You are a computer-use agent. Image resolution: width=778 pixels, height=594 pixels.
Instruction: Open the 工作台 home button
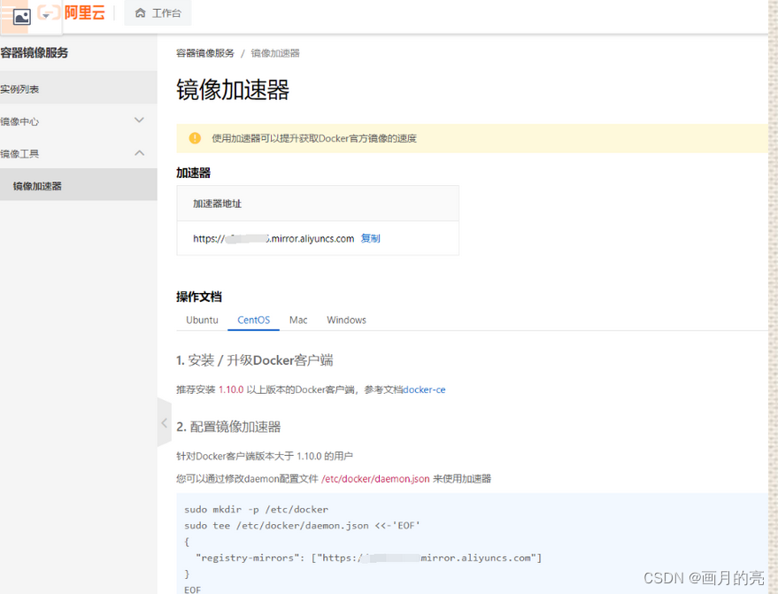158,13
